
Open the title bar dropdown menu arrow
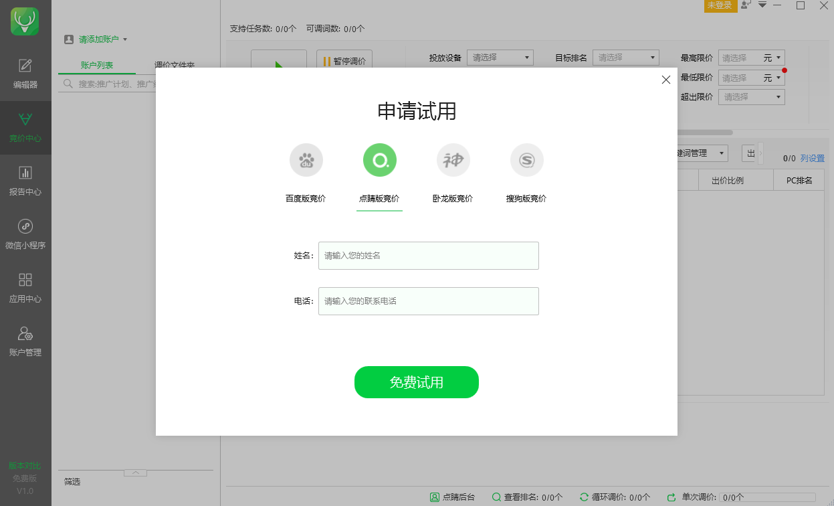point(762,5)
